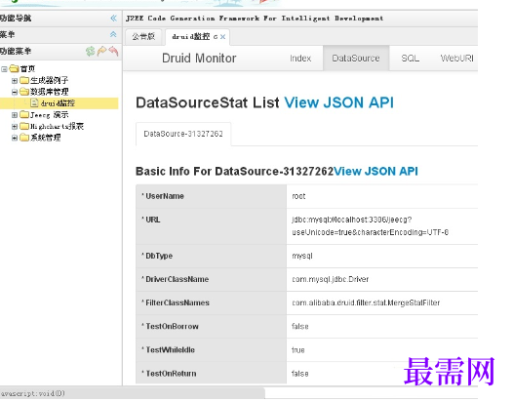Click the mysql DbType value
The height and width of the screenshot is (402, 513).
302,256
